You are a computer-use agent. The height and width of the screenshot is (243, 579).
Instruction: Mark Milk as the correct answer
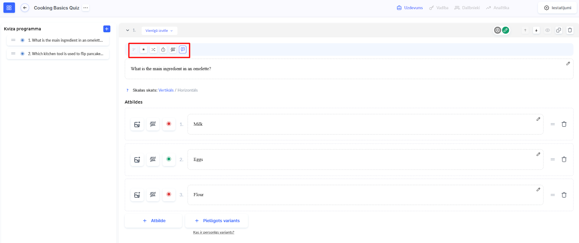(x=169, y=124)
